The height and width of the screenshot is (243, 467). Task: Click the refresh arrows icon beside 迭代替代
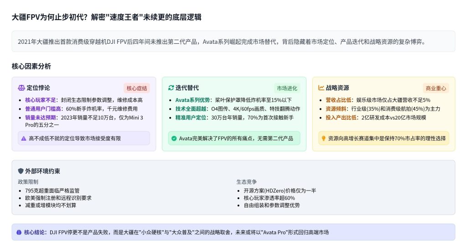coord(171,88)
